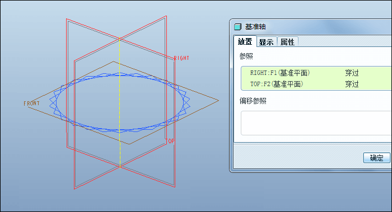The width and height of the screenshot is (392, 212).
Task: Click the top yellow axis endpoint handle
Action: point(120,39)
